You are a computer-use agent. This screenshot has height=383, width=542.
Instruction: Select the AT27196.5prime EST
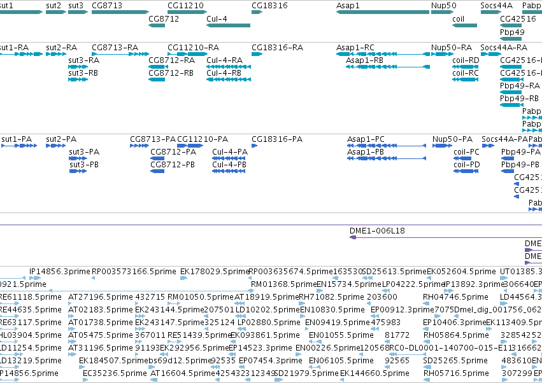click(71, 303)
